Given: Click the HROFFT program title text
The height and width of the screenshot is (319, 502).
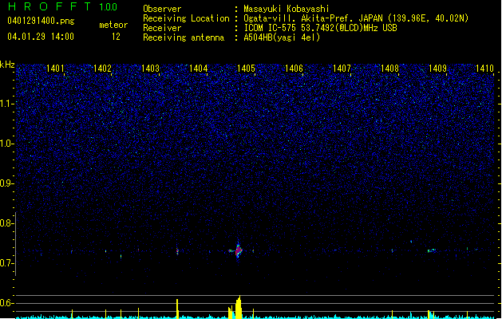Looking at the screenshot, I should coord(49,6).
